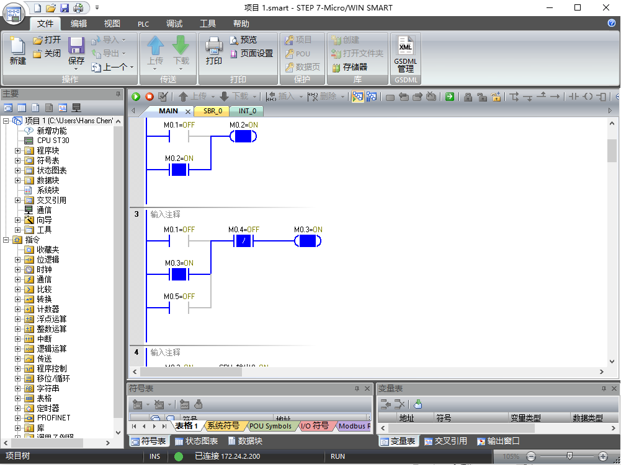
Task: Click the red STOP PLC icon
Action: click(150, 97)
